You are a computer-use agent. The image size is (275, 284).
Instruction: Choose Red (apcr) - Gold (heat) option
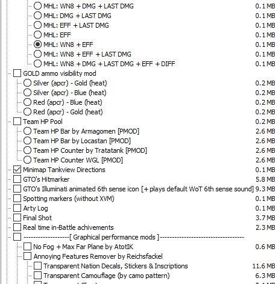[x=27, y=112]
